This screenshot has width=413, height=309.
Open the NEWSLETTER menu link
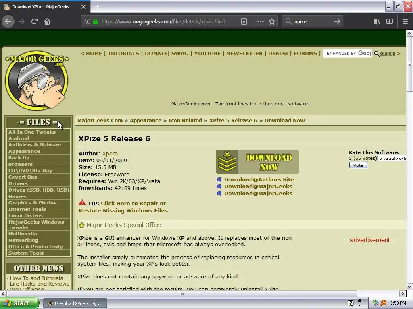244,54
